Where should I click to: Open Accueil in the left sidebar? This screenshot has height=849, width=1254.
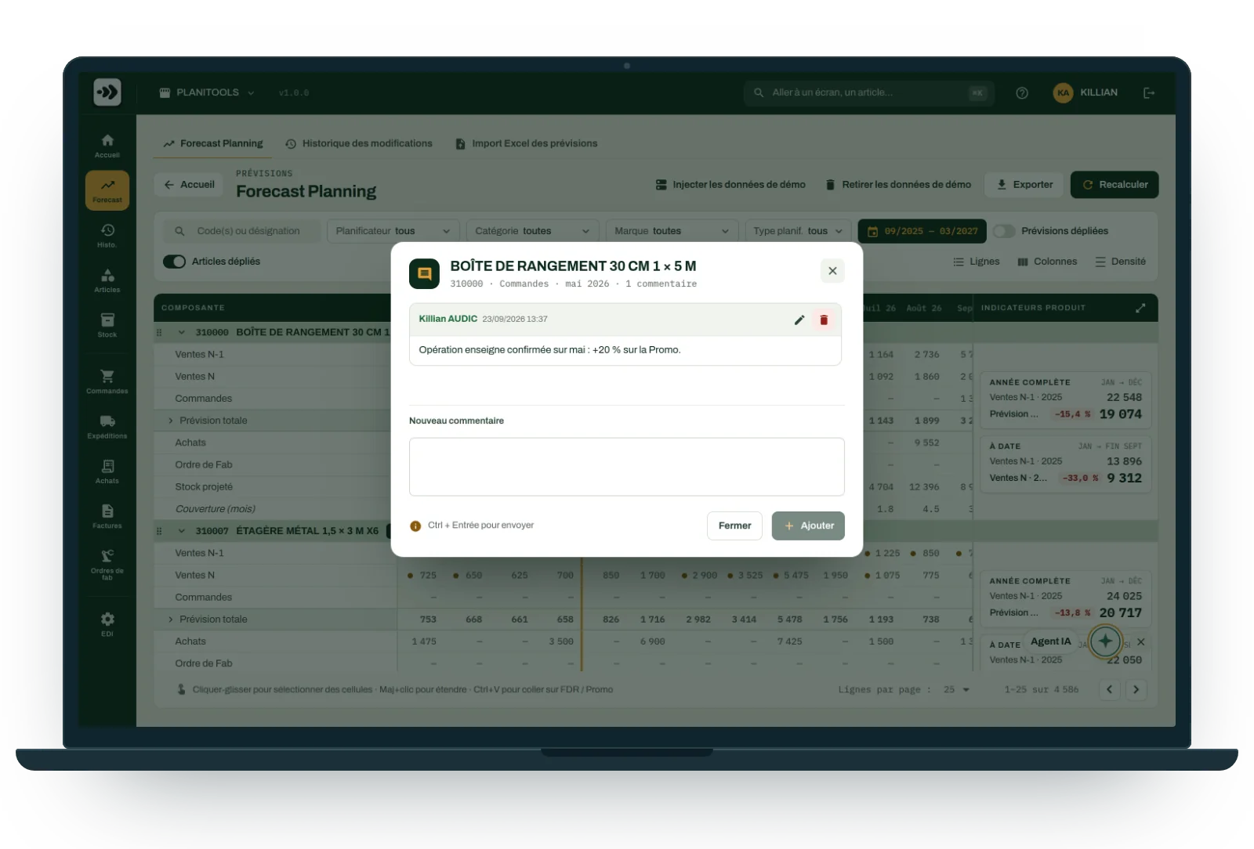click(x=107, y=146)
